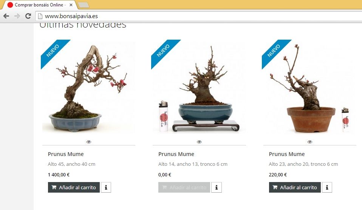This screenshot has width=362, height=210.
Task: Select the Comprar bonsáis Online tab
Action: 38,5
